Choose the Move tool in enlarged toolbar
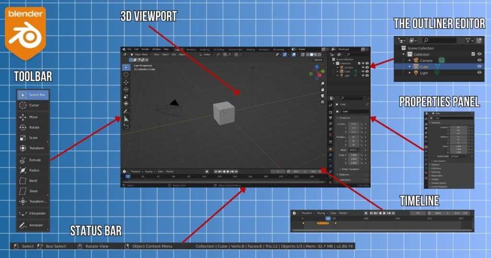This screenshot has width=491, height=258. 33,117
